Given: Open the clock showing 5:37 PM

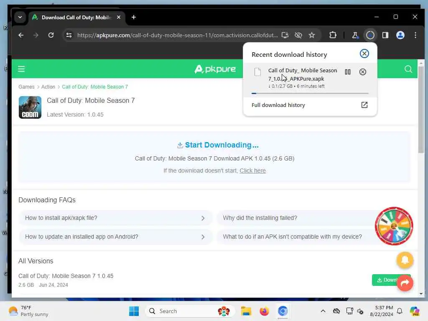Looking at the screenshot, I should [382, 311].
